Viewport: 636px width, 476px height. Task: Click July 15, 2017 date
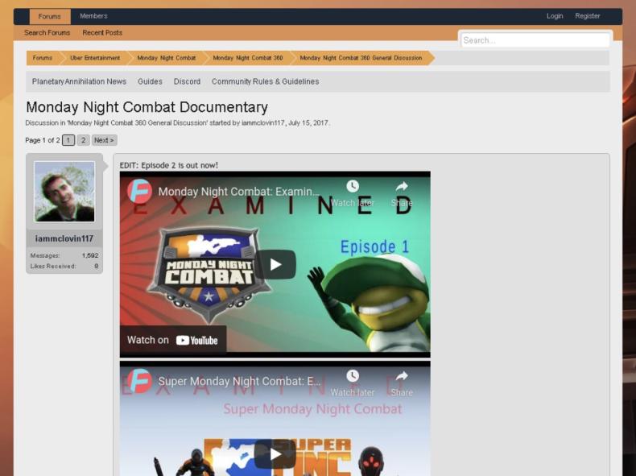(x=308, y=123)
